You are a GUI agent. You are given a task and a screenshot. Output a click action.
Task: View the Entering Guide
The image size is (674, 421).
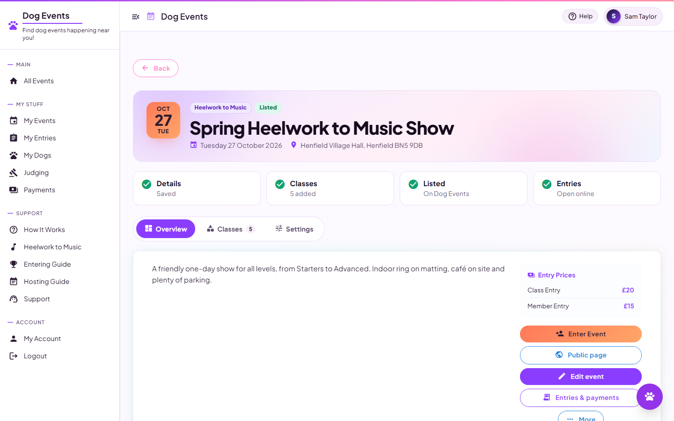coord(59,264)
